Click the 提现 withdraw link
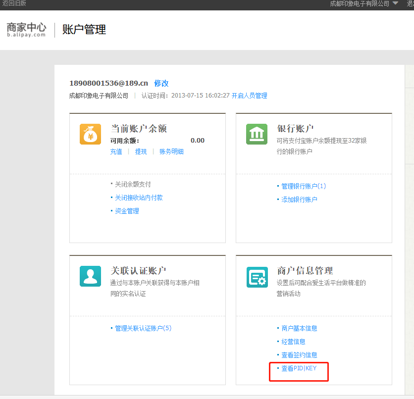 click(x=141, y=151)
